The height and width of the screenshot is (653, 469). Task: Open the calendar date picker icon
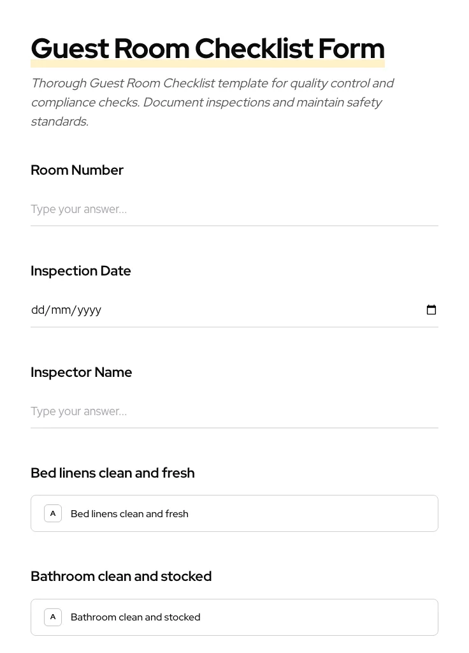coord(431,310)
